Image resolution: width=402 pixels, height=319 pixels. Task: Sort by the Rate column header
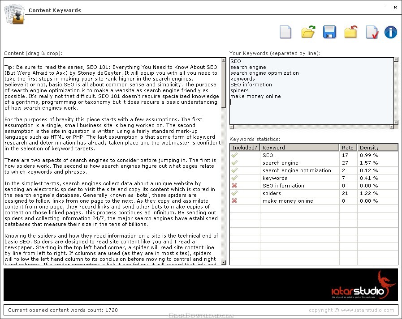click(348, 148)
